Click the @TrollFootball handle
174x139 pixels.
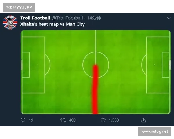point(67,18)
